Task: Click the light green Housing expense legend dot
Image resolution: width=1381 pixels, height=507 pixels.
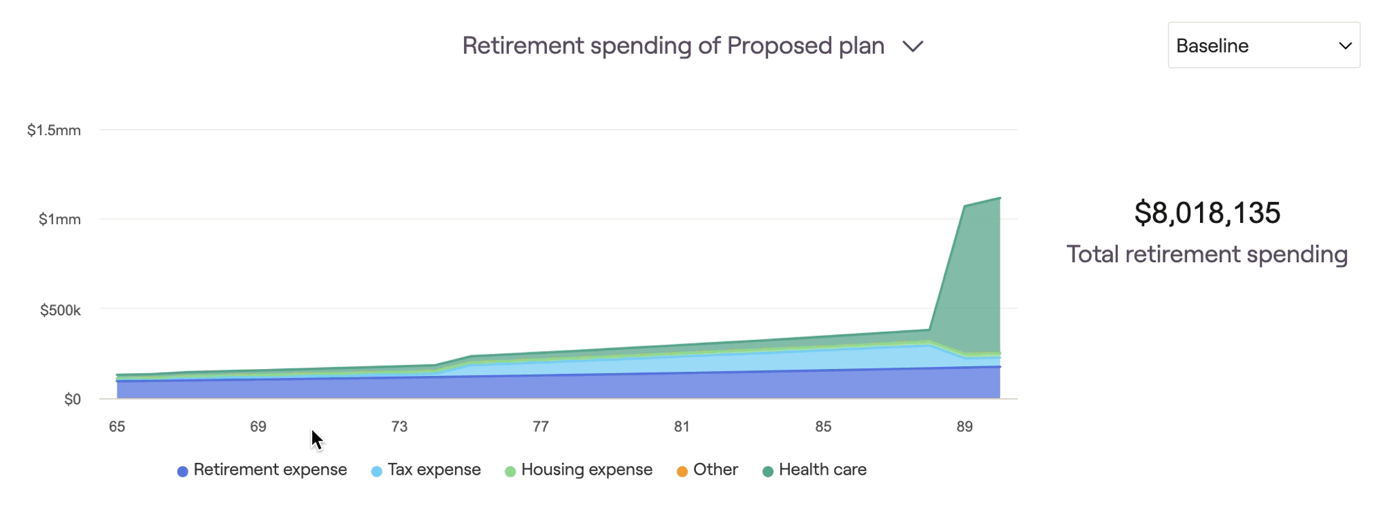Action: (510, 471)
